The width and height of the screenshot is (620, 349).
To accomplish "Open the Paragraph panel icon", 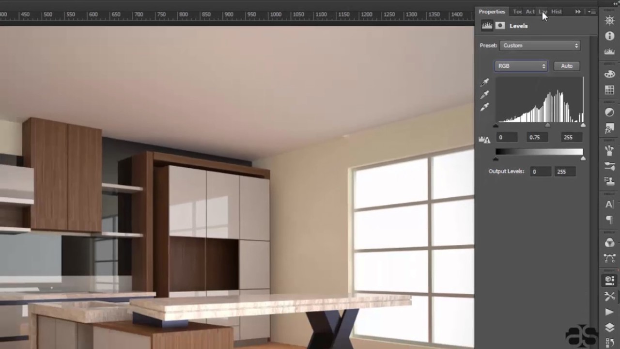I will point(609,220).
